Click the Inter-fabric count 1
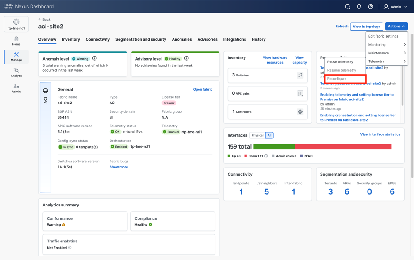This screenshot has height=260, width=414. 293,191
